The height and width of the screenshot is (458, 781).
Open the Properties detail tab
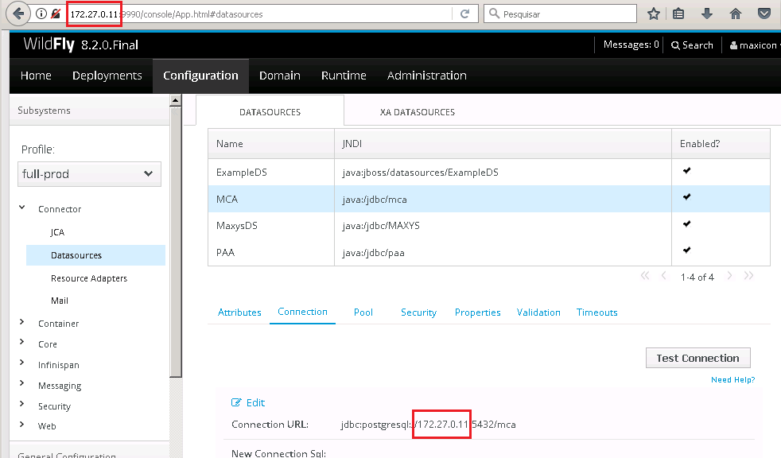click(x=478, y=312)
